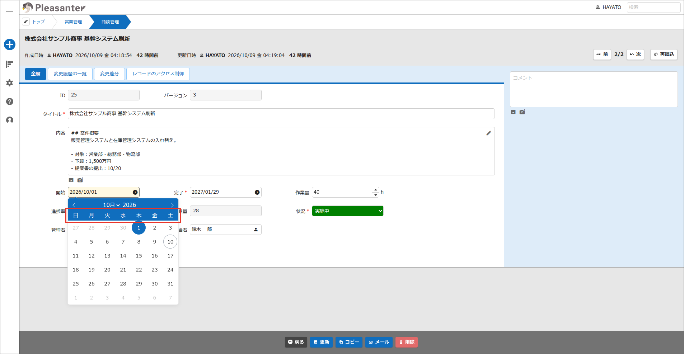Increase 作業量 value with up arrow
The width and height of the screenshot is (684, 354).
(376, 190)
